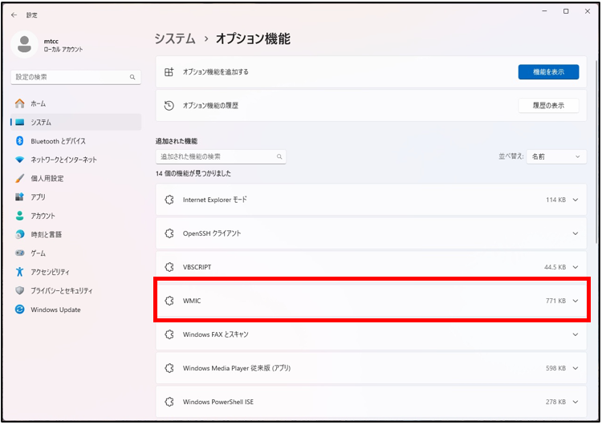The width and height of the screenshot is (602, 425).
Task: Expand the OpenSSH クライアント entry chevron
Action: [576, 233]
